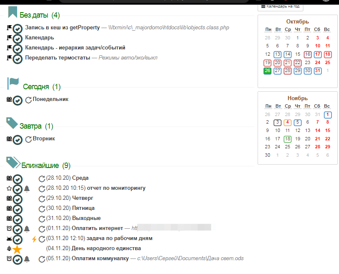Click the bell icon on 'Оплатим коммуналку'

coord(27,259)
